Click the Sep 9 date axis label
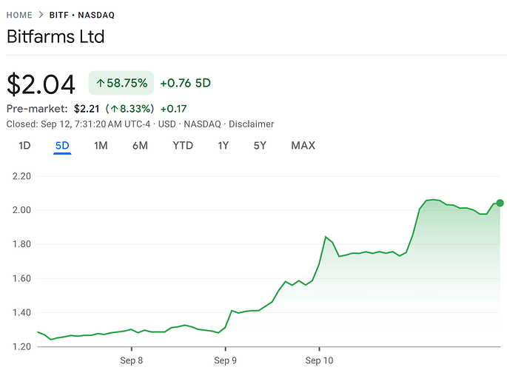Image resolution: width=507 pixels, height=370 pixels. pos(226,360)
